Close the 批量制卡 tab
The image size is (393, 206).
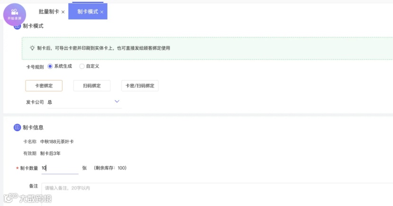63,12
